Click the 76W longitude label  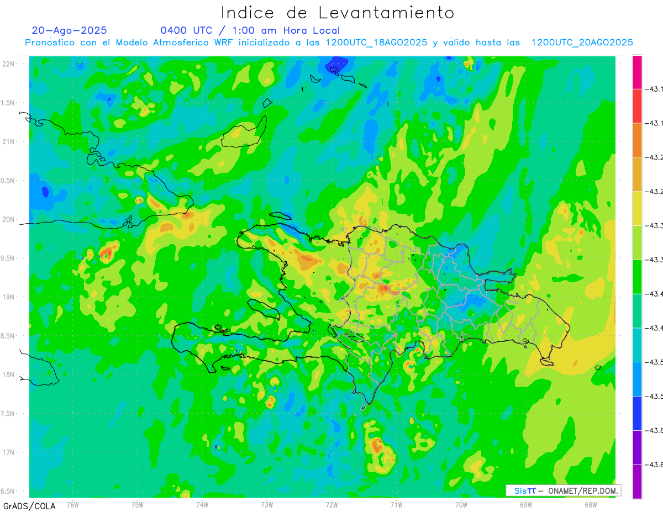[x=72, y=505]
